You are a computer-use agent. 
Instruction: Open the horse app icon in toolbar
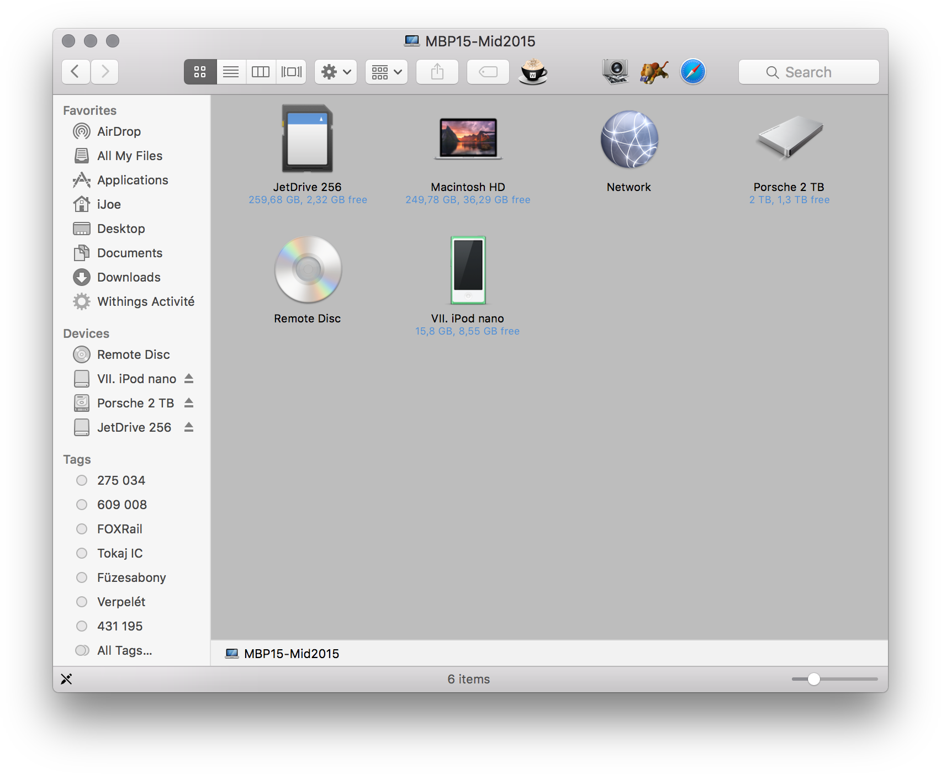[x=654, y=72]
